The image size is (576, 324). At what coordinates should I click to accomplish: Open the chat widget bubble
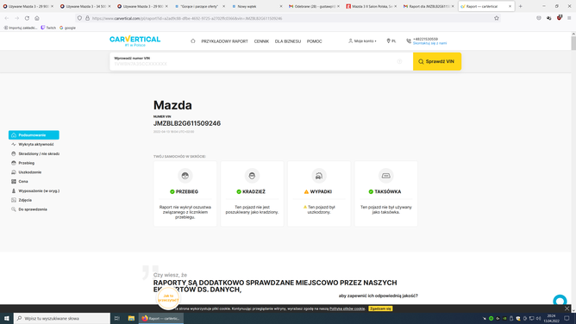[560, 300]
